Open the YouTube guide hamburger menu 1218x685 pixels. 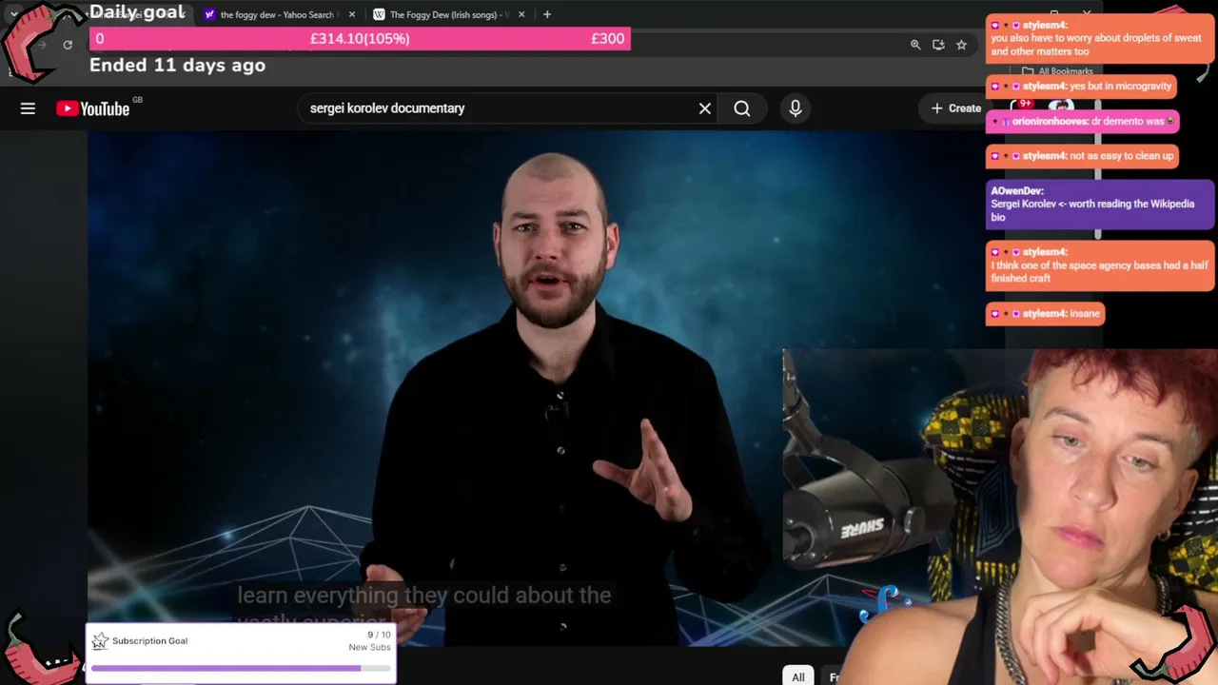[x=28, y=108]
